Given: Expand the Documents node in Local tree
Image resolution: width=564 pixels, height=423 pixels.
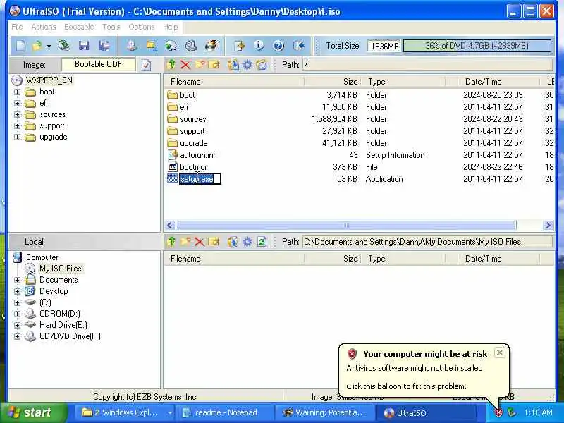Looking at the screenshot, I should tap(17, 280).
